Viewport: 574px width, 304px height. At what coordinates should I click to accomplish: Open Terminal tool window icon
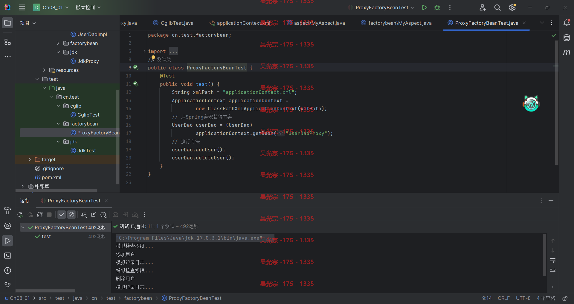click(x=8, y=256)
